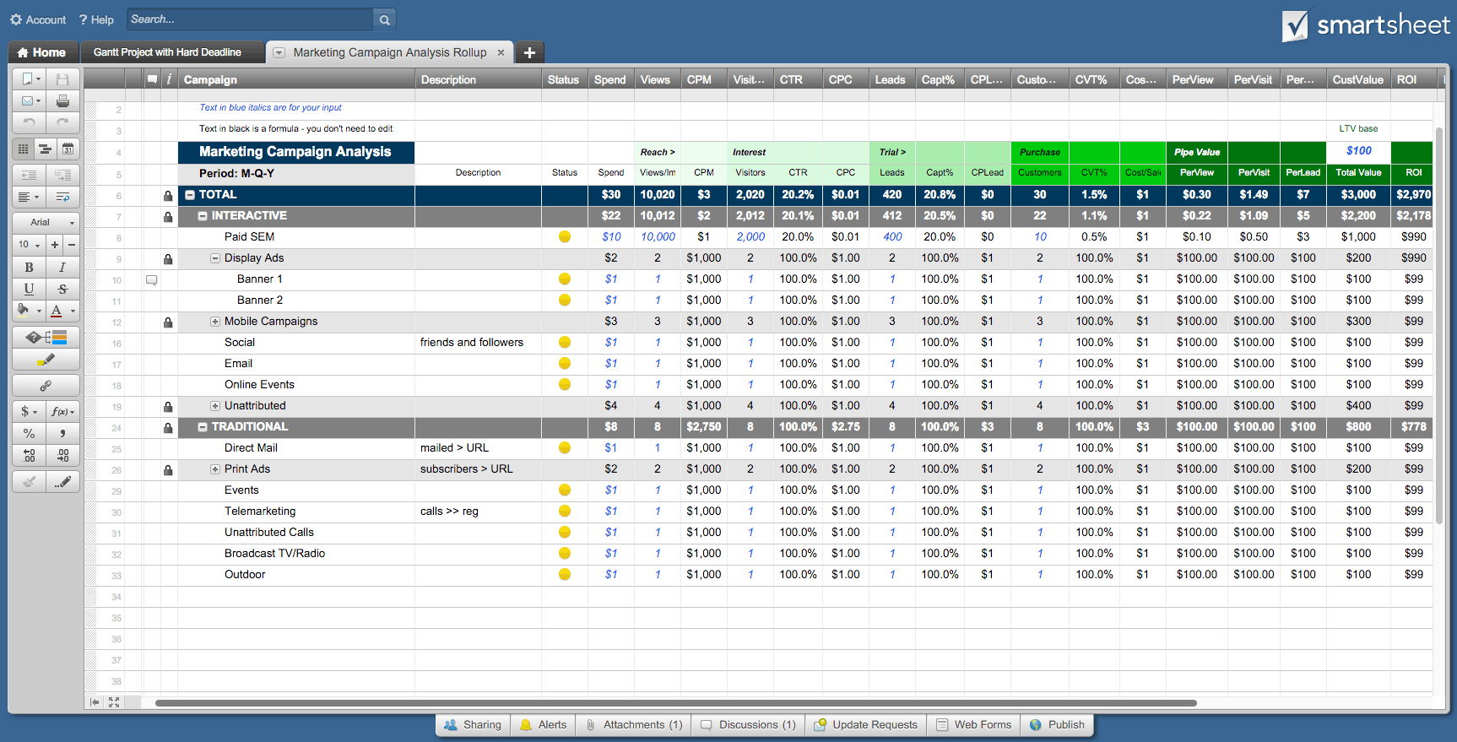Viewport: 1457px width, 742px height.
Task: Open the Home tab
Action: coord(42,52)
